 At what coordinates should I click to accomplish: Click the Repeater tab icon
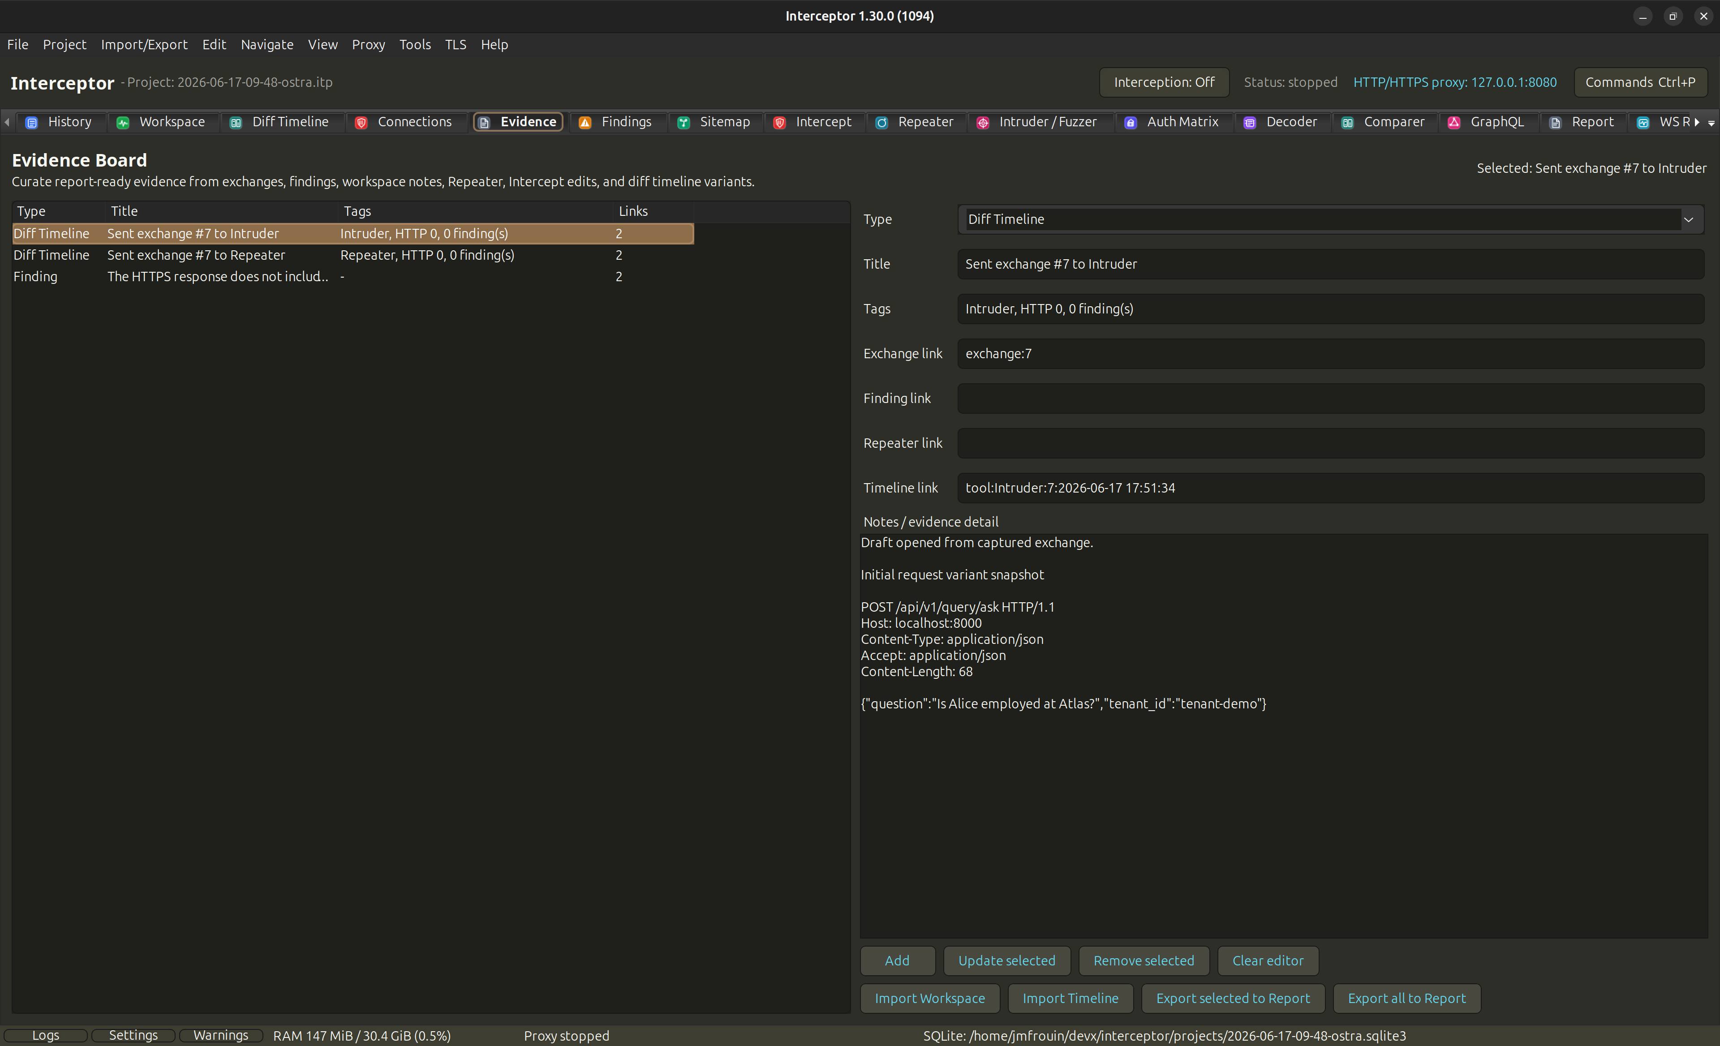(x=881, y=122)
